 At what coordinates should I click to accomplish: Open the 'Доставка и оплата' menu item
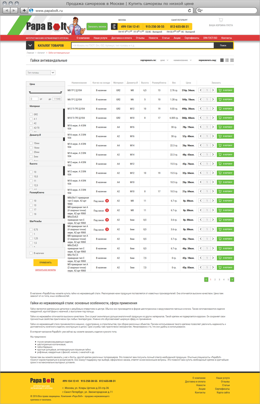(x=122, y=38)
